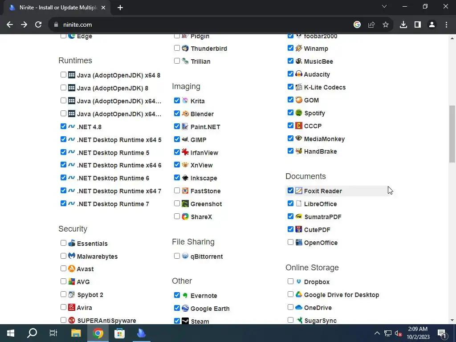The image size is (456, 342).
Task: Go back to the previous page
Action: (x=10, y=25)
